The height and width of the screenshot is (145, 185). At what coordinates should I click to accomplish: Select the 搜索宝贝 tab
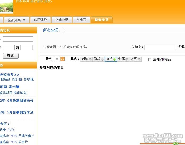click(101, 20)
